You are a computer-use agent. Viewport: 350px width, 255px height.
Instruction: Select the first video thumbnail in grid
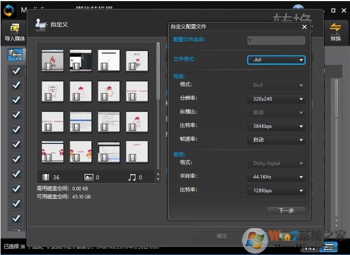tap(52, 61)
